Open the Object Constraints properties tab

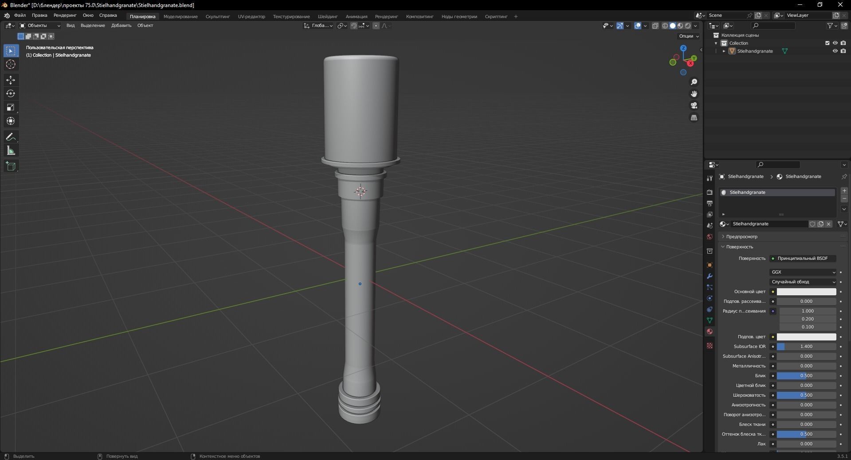[710, 309]
